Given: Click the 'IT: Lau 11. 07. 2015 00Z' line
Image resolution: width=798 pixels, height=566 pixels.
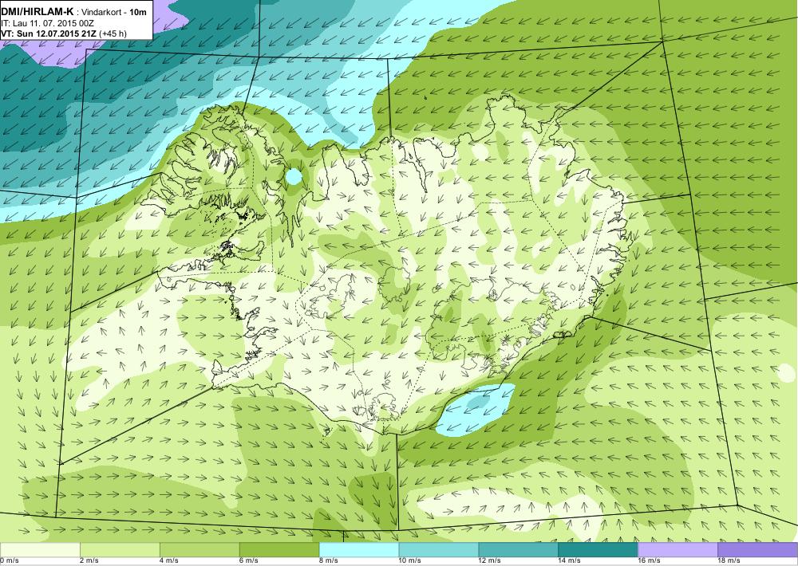Looking at the screenshot, I should (47, 23).
